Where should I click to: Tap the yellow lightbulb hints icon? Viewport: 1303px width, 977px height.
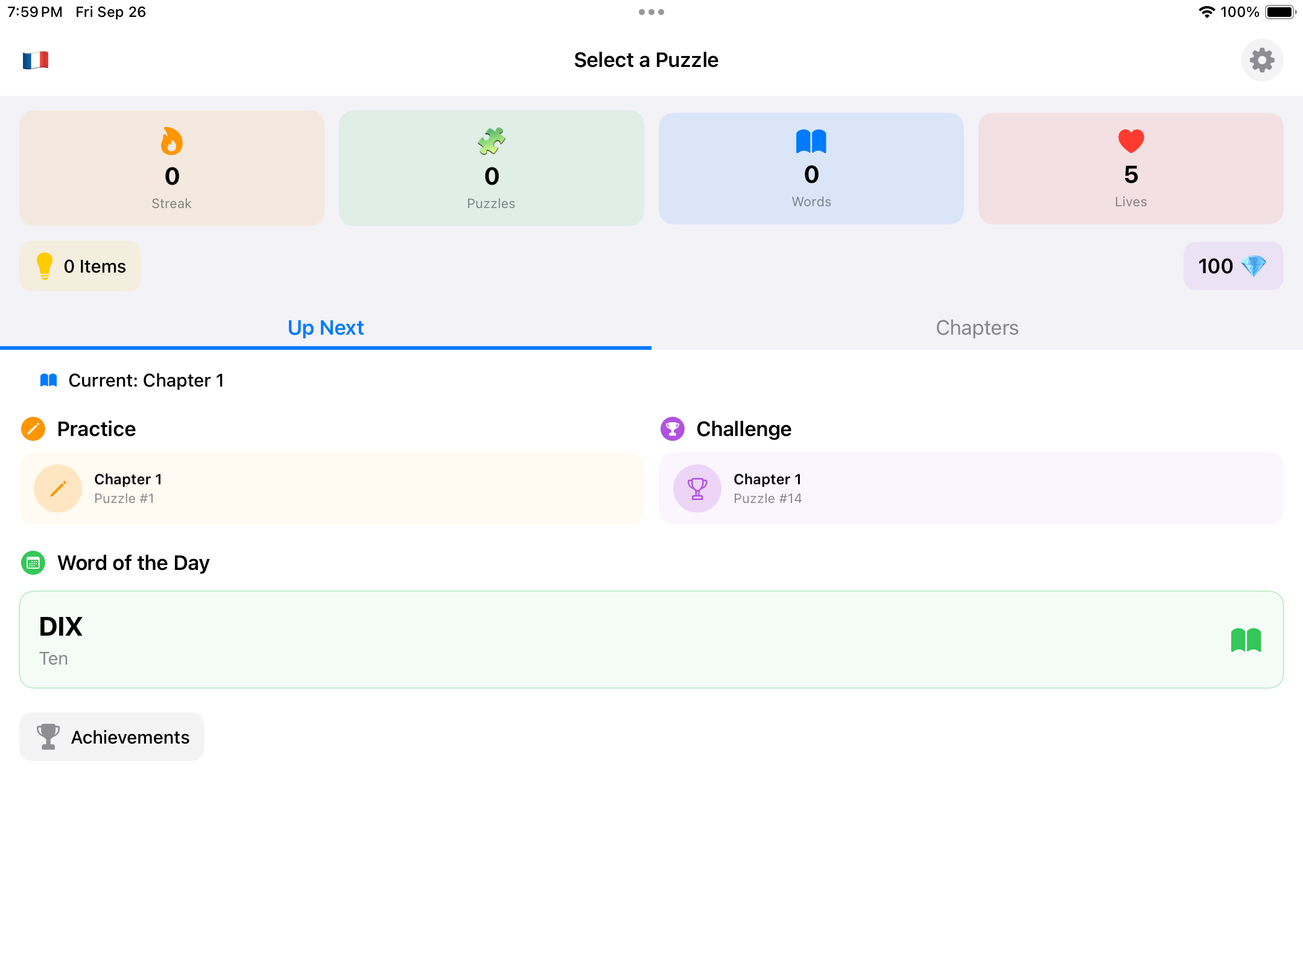point(45,266)
